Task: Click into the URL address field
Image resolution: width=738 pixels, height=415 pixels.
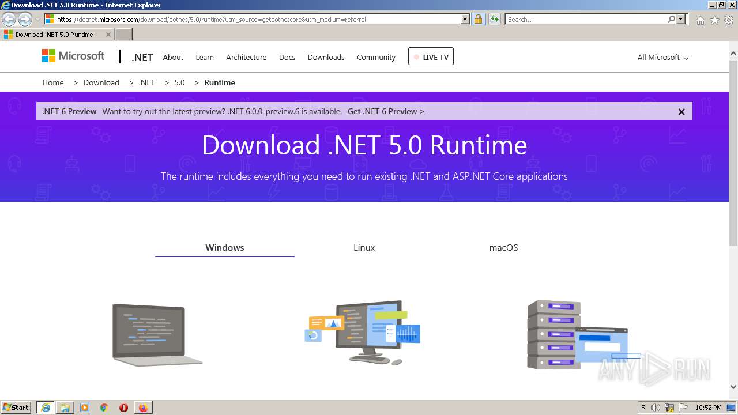Action: point(258,19)
